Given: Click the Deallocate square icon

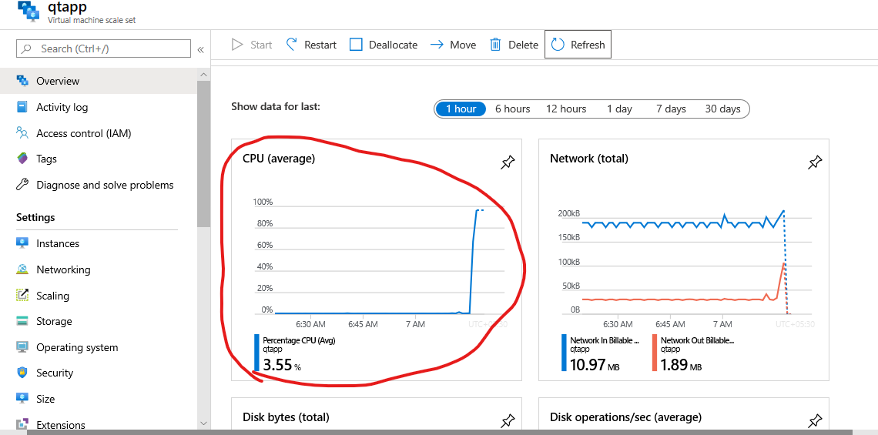Looking at the screenshot, I should click(356, 45).
